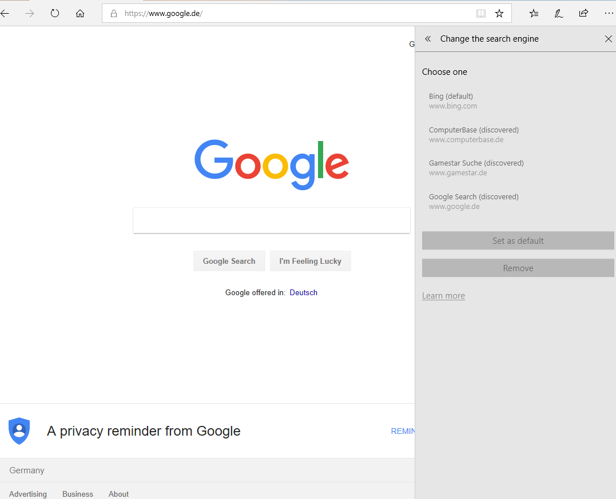The image size is (616, 499).
Task: Reload the page with the refresh icon
Action: point(54,13)
